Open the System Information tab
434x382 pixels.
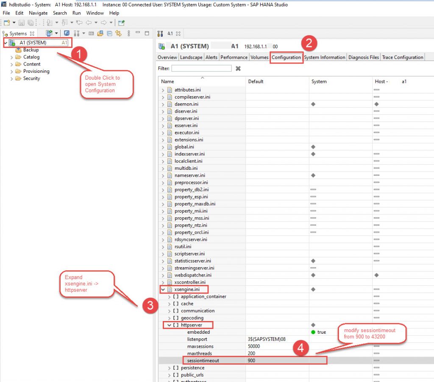[x=325, y=57]
